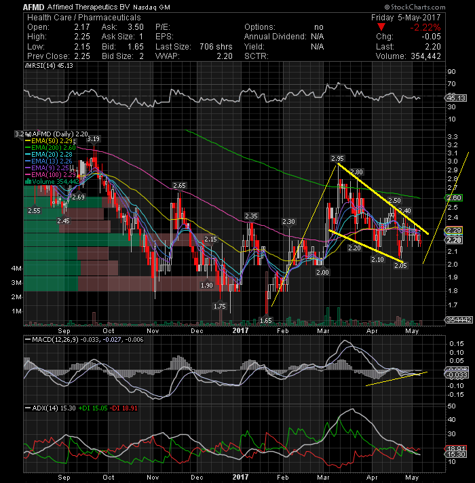The image size is (475, 483).
Task: Click the AFMD ticker symbol in header
Action: 33,7
